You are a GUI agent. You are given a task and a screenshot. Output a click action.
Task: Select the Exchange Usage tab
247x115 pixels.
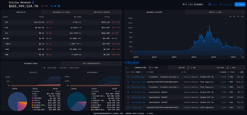point(31,63)
